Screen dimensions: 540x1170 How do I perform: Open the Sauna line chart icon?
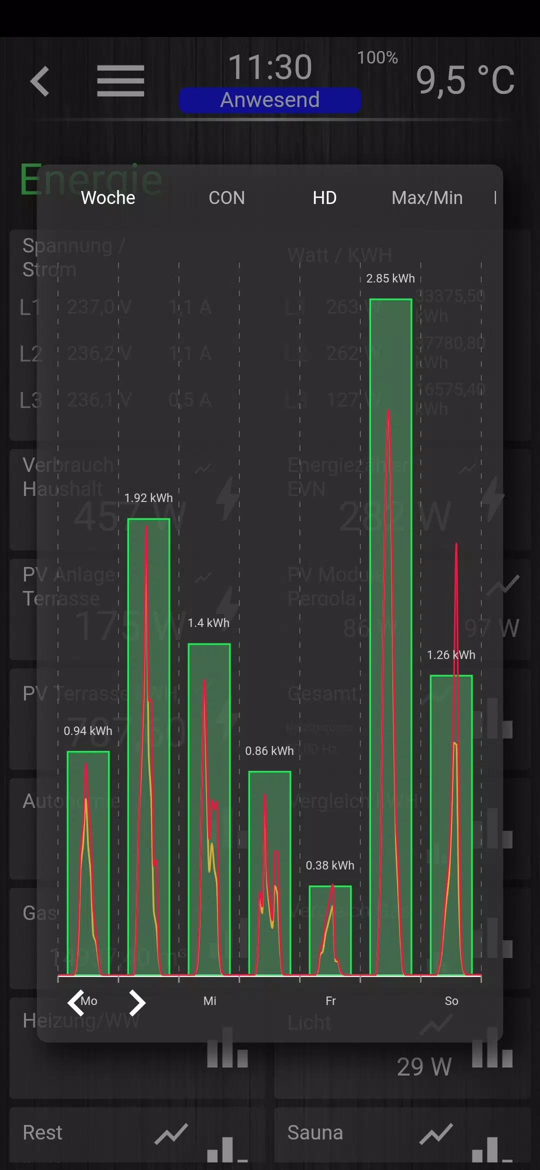436,1133
